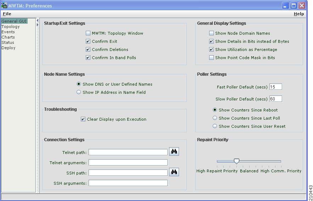Image resolution: width=313 pixels, height=201 pixels.
Task: Collapse the left pane with left arrow
Action: 38,21
